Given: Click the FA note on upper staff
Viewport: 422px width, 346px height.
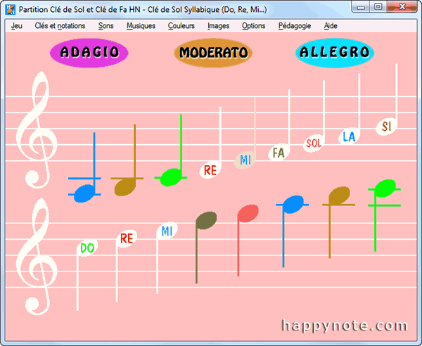Looking at the screenshot, I should (x=279, y=153).
